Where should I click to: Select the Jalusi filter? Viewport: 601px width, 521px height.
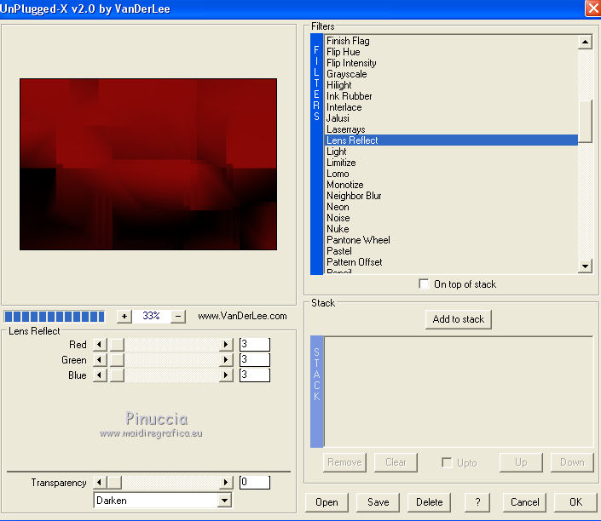(451, 118)
